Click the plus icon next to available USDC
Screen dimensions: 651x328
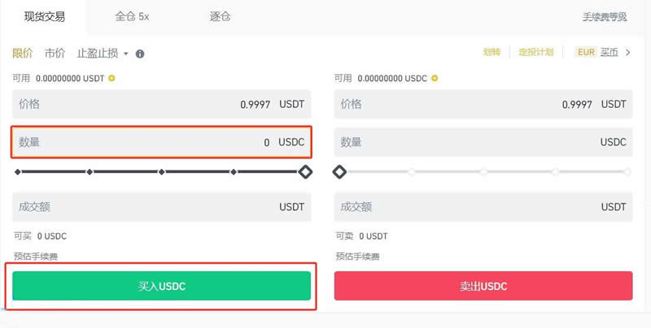[x=435, y=78]
